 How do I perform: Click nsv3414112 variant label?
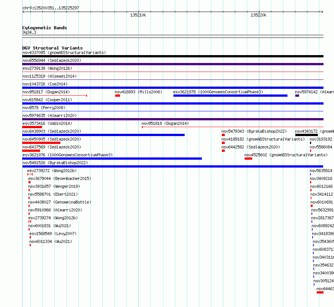point(322,194)
